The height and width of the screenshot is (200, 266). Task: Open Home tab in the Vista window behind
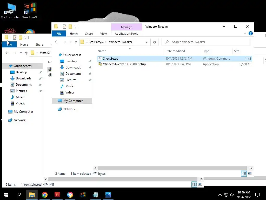tap(24, 45)
